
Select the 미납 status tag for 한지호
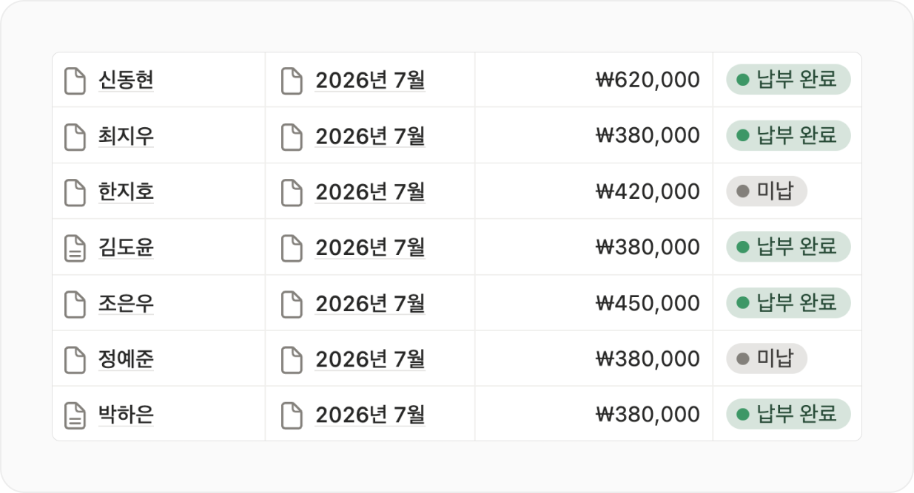766,191
